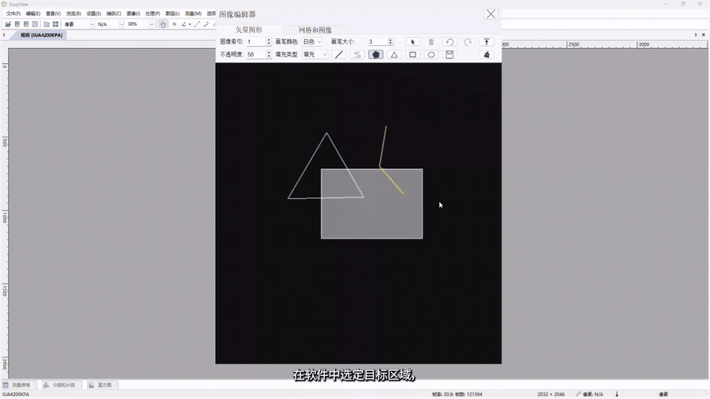Click the save floppy disk icon

[x=450, y=55]
